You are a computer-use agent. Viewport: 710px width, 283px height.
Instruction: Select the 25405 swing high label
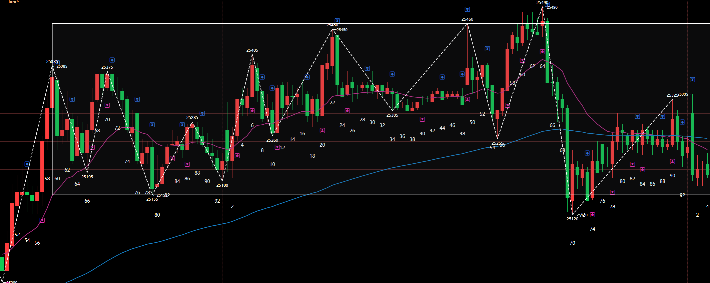pos(252,50)
